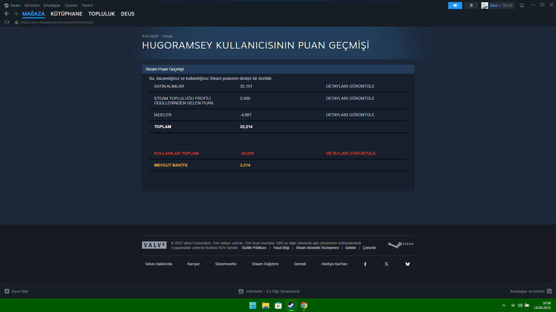Click the Oyun Ekle plus icon
Image resolution: width=556 pixels, height=312 pixels.
coord(7,291)
